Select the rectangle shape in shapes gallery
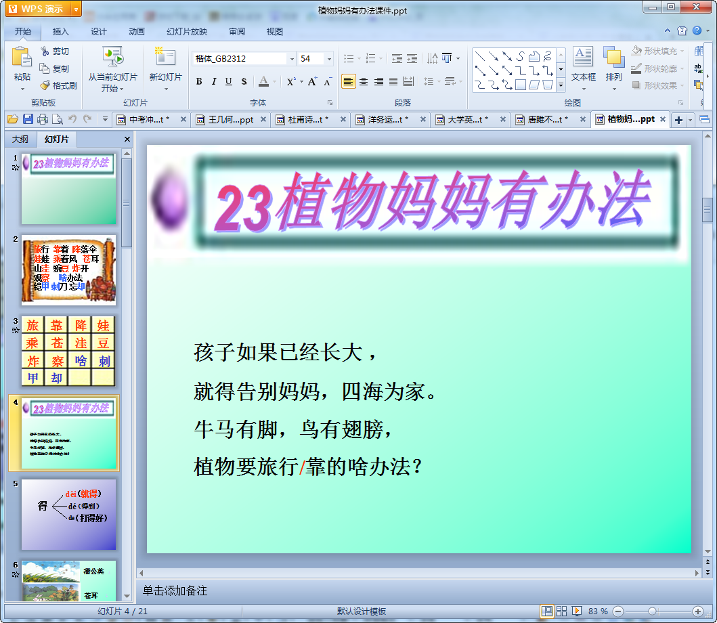This screenshot has width=717, height=623. (x=521, y=85)
